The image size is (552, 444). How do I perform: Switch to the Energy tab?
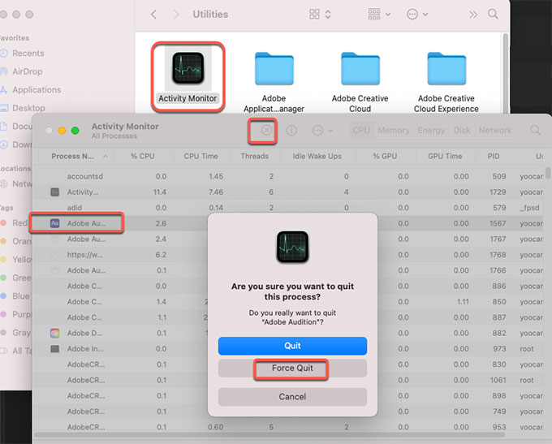point(431,130)
